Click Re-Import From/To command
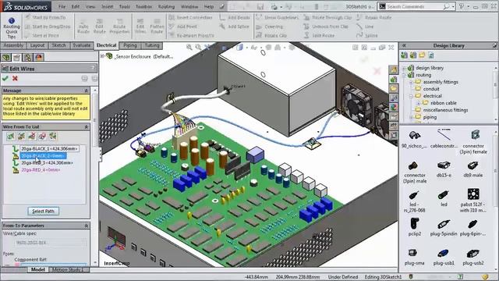Viewport: 499px width, 281px height. (191, 35)
